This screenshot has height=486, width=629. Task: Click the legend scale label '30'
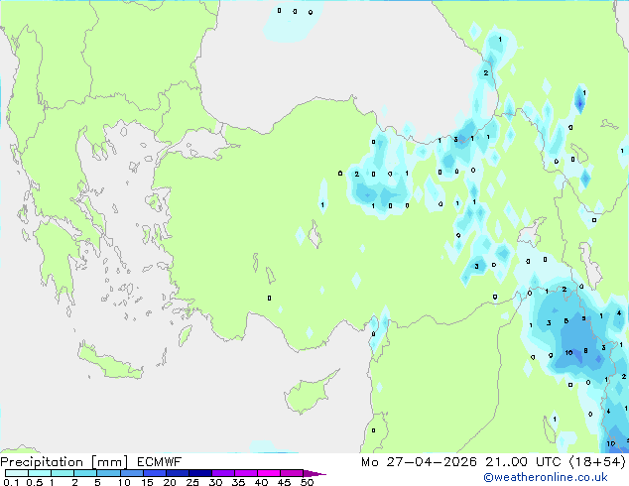[x=215, y=482]
